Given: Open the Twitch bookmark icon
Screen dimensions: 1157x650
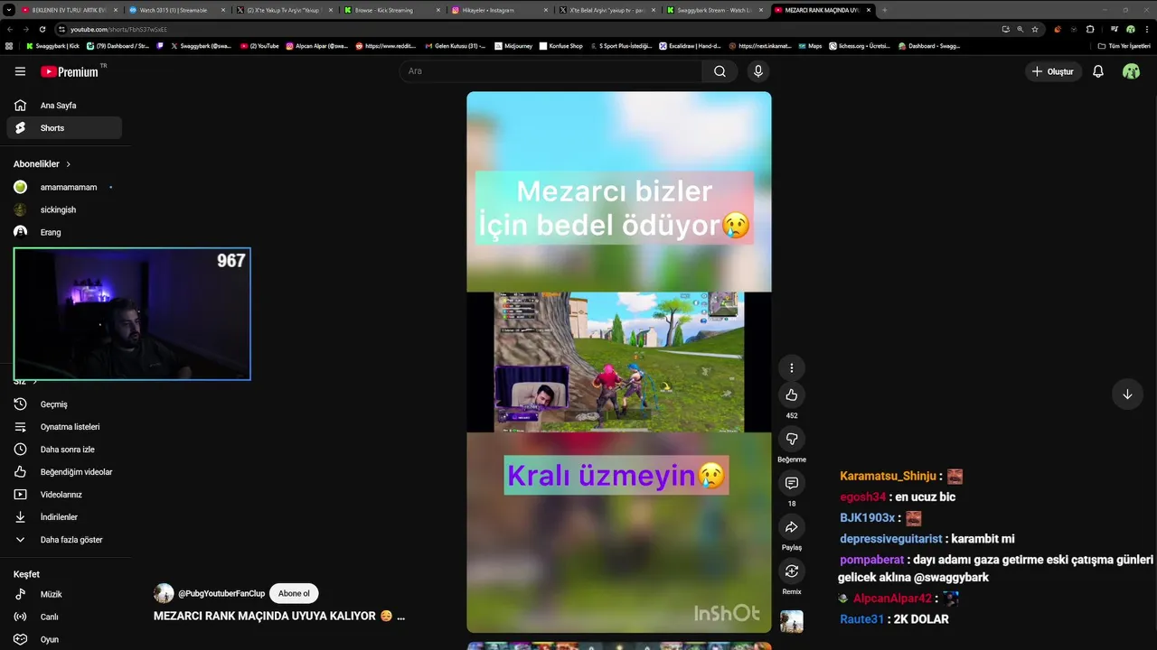Looking at the screenshot, I should 160,46.
